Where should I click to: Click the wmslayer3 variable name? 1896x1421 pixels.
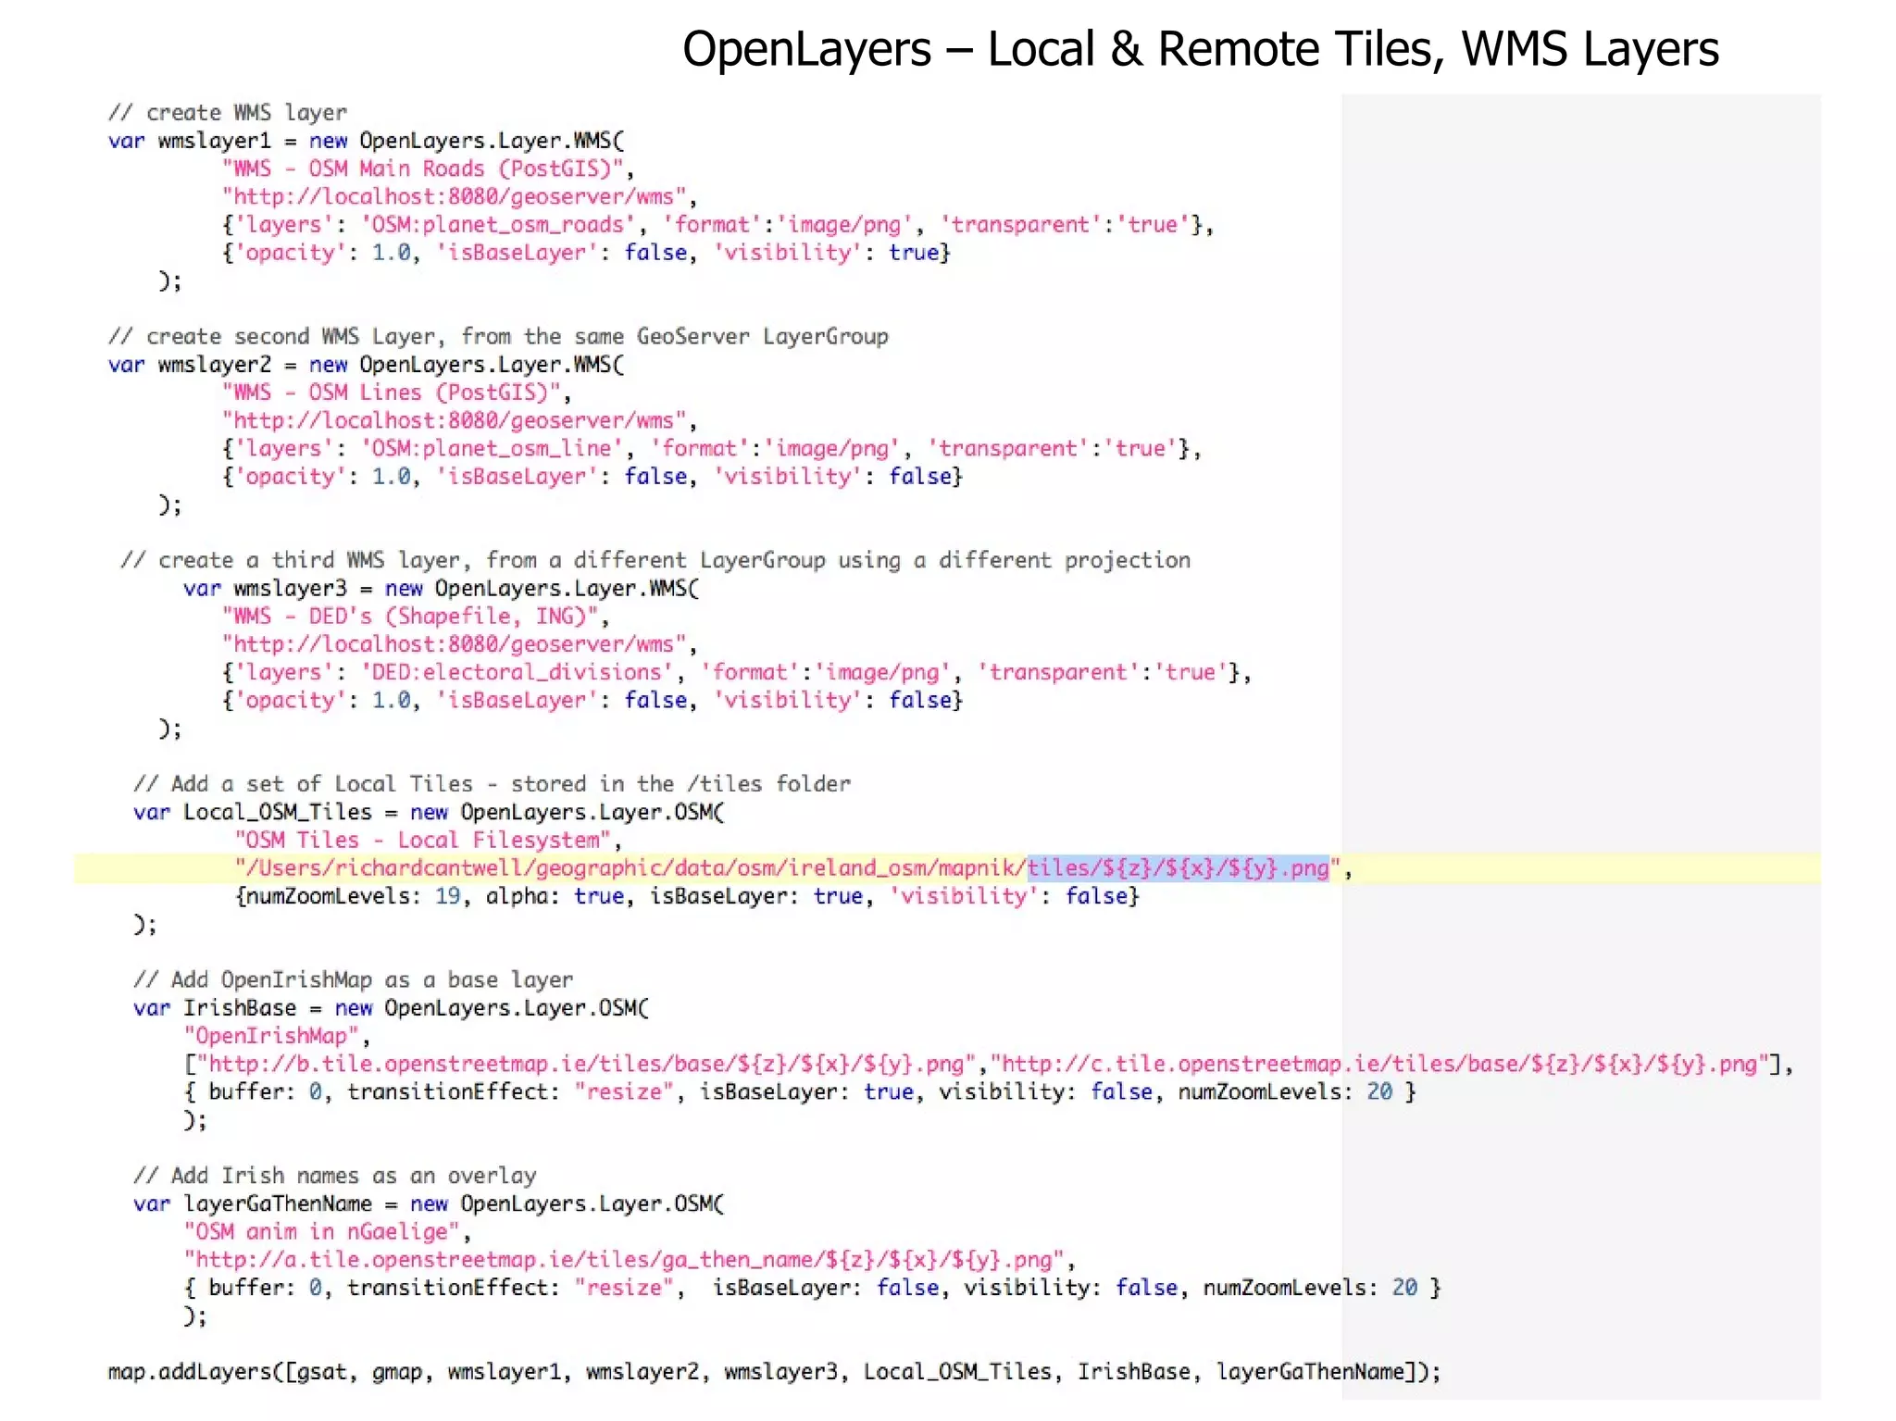(290, 589)
